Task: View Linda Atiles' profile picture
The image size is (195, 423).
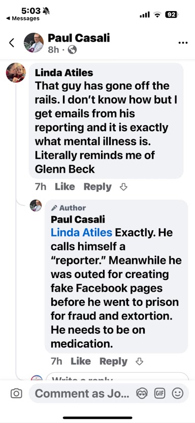Action: pyautogui.click(x=16, y=73)
